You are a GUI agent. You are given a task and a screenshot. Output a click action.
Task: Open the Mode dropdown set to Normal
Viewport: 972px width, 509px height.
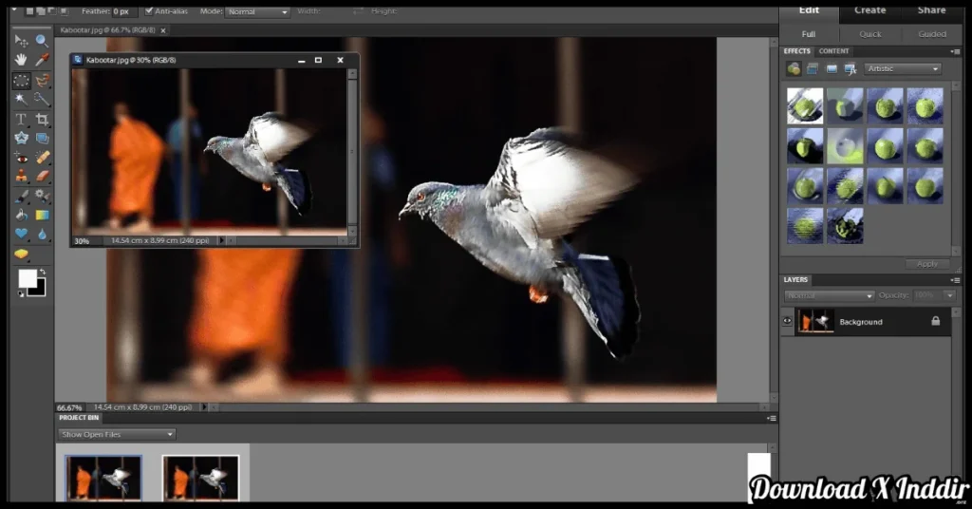point(258,12)
